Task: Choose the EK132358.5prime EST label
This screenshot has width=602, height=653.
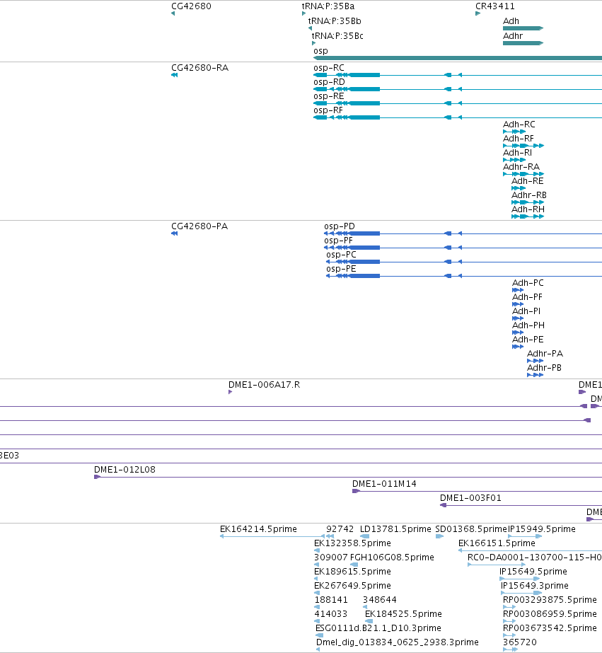Action: coord(352,543)
